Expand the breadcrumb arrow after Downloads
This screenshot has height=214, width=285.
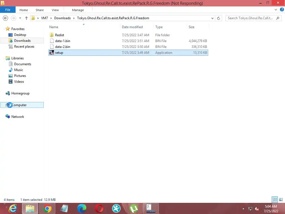[74, 18]
